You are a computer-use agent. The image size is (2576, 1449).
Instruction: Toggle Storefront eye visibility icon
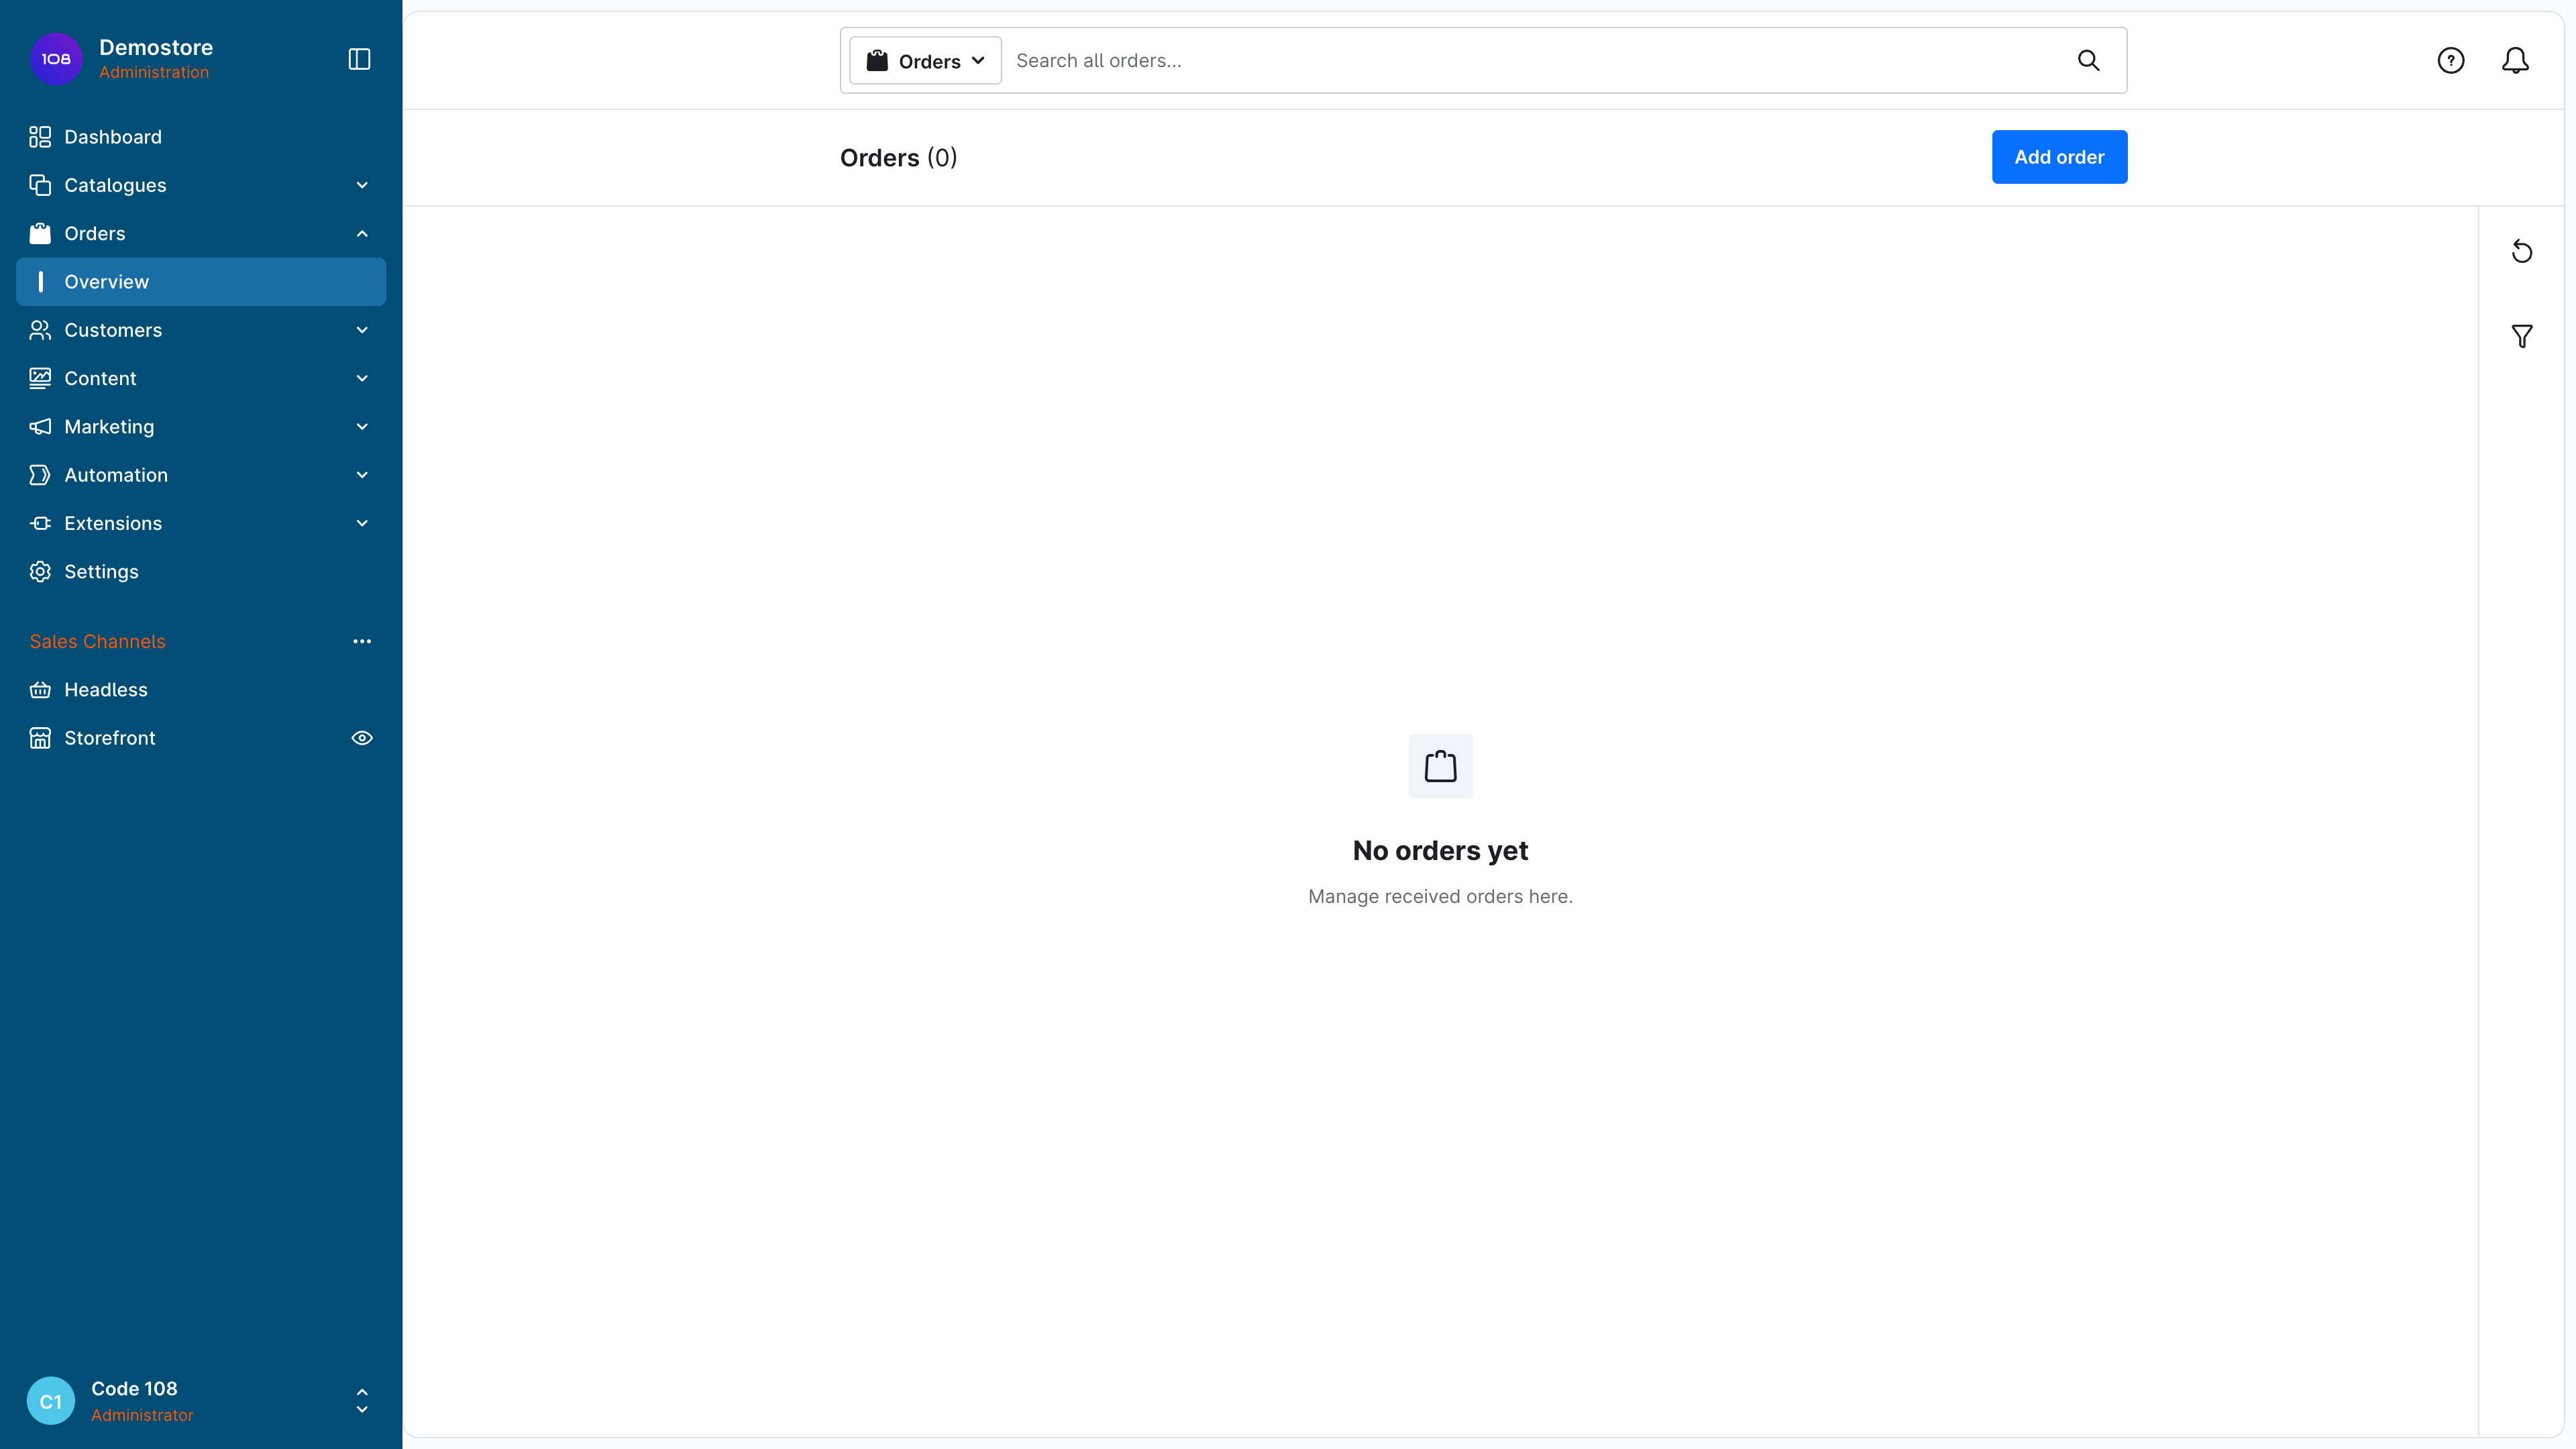(362, 738)
